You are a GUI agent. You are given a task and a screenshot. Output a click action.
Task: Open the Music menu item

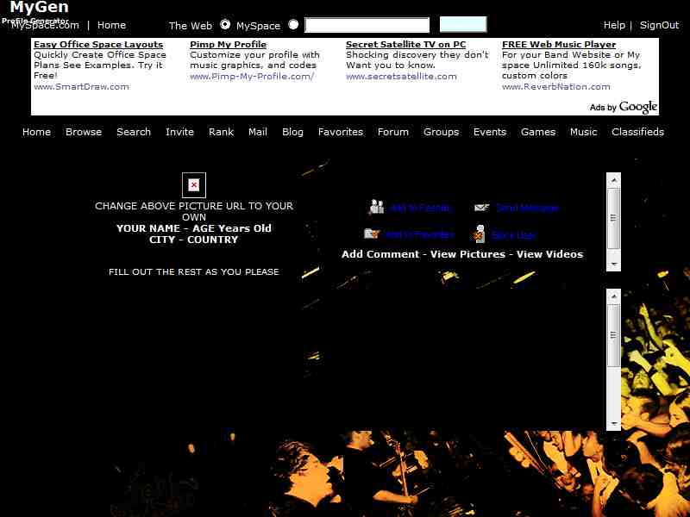pyautogui.click(x=584, y=132)
